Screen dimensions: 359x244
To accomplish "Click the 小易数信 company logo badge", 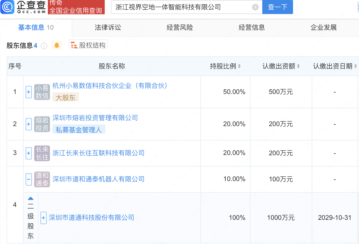I will pos(42,92).
